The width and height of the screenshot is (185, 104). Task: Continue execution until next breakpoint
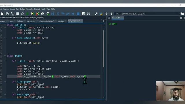click(x=73, y=14)
